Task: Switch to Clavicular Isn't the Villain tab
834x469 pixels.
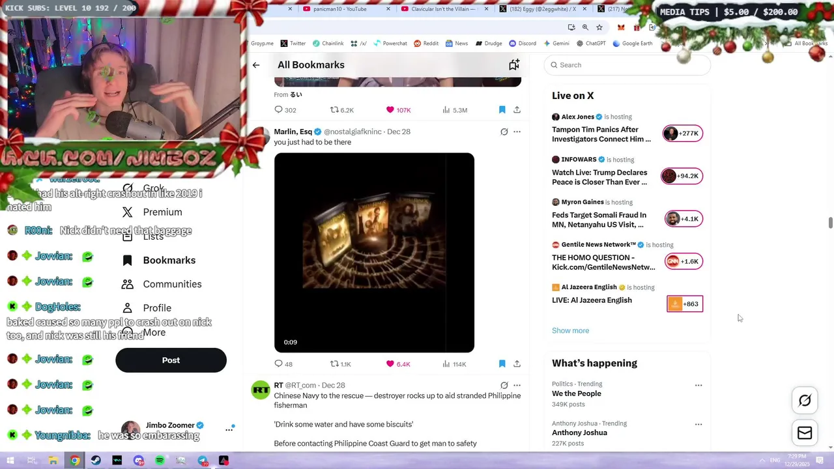Action: pyautogui.click(x=443, y=9)
